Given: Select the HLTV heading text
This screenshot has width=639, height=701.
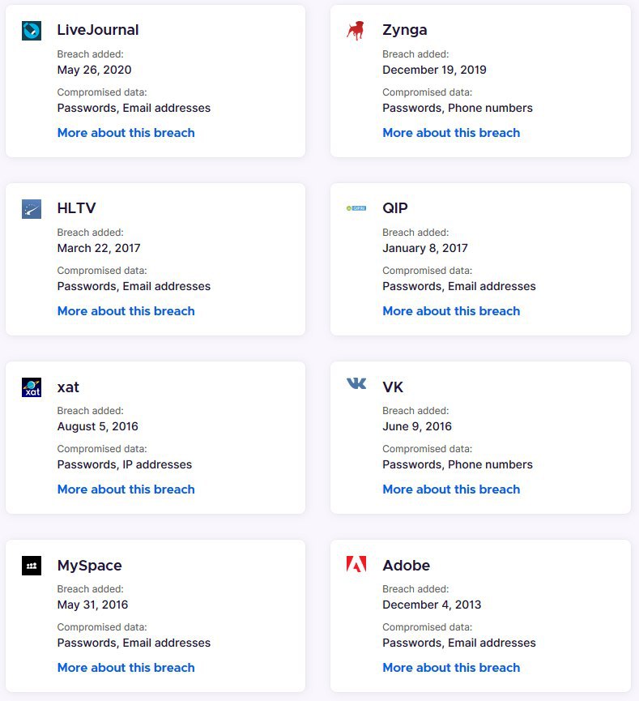Looking at the screenshot, I should (x=76, y=208).
